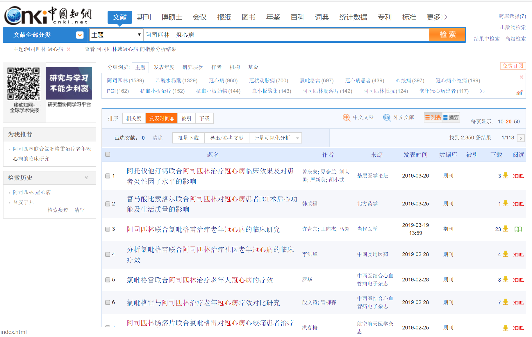Open HTML reading for article 6
This screenshot has width=532, height=337.
pyautogui.click(x=518, y=303)
